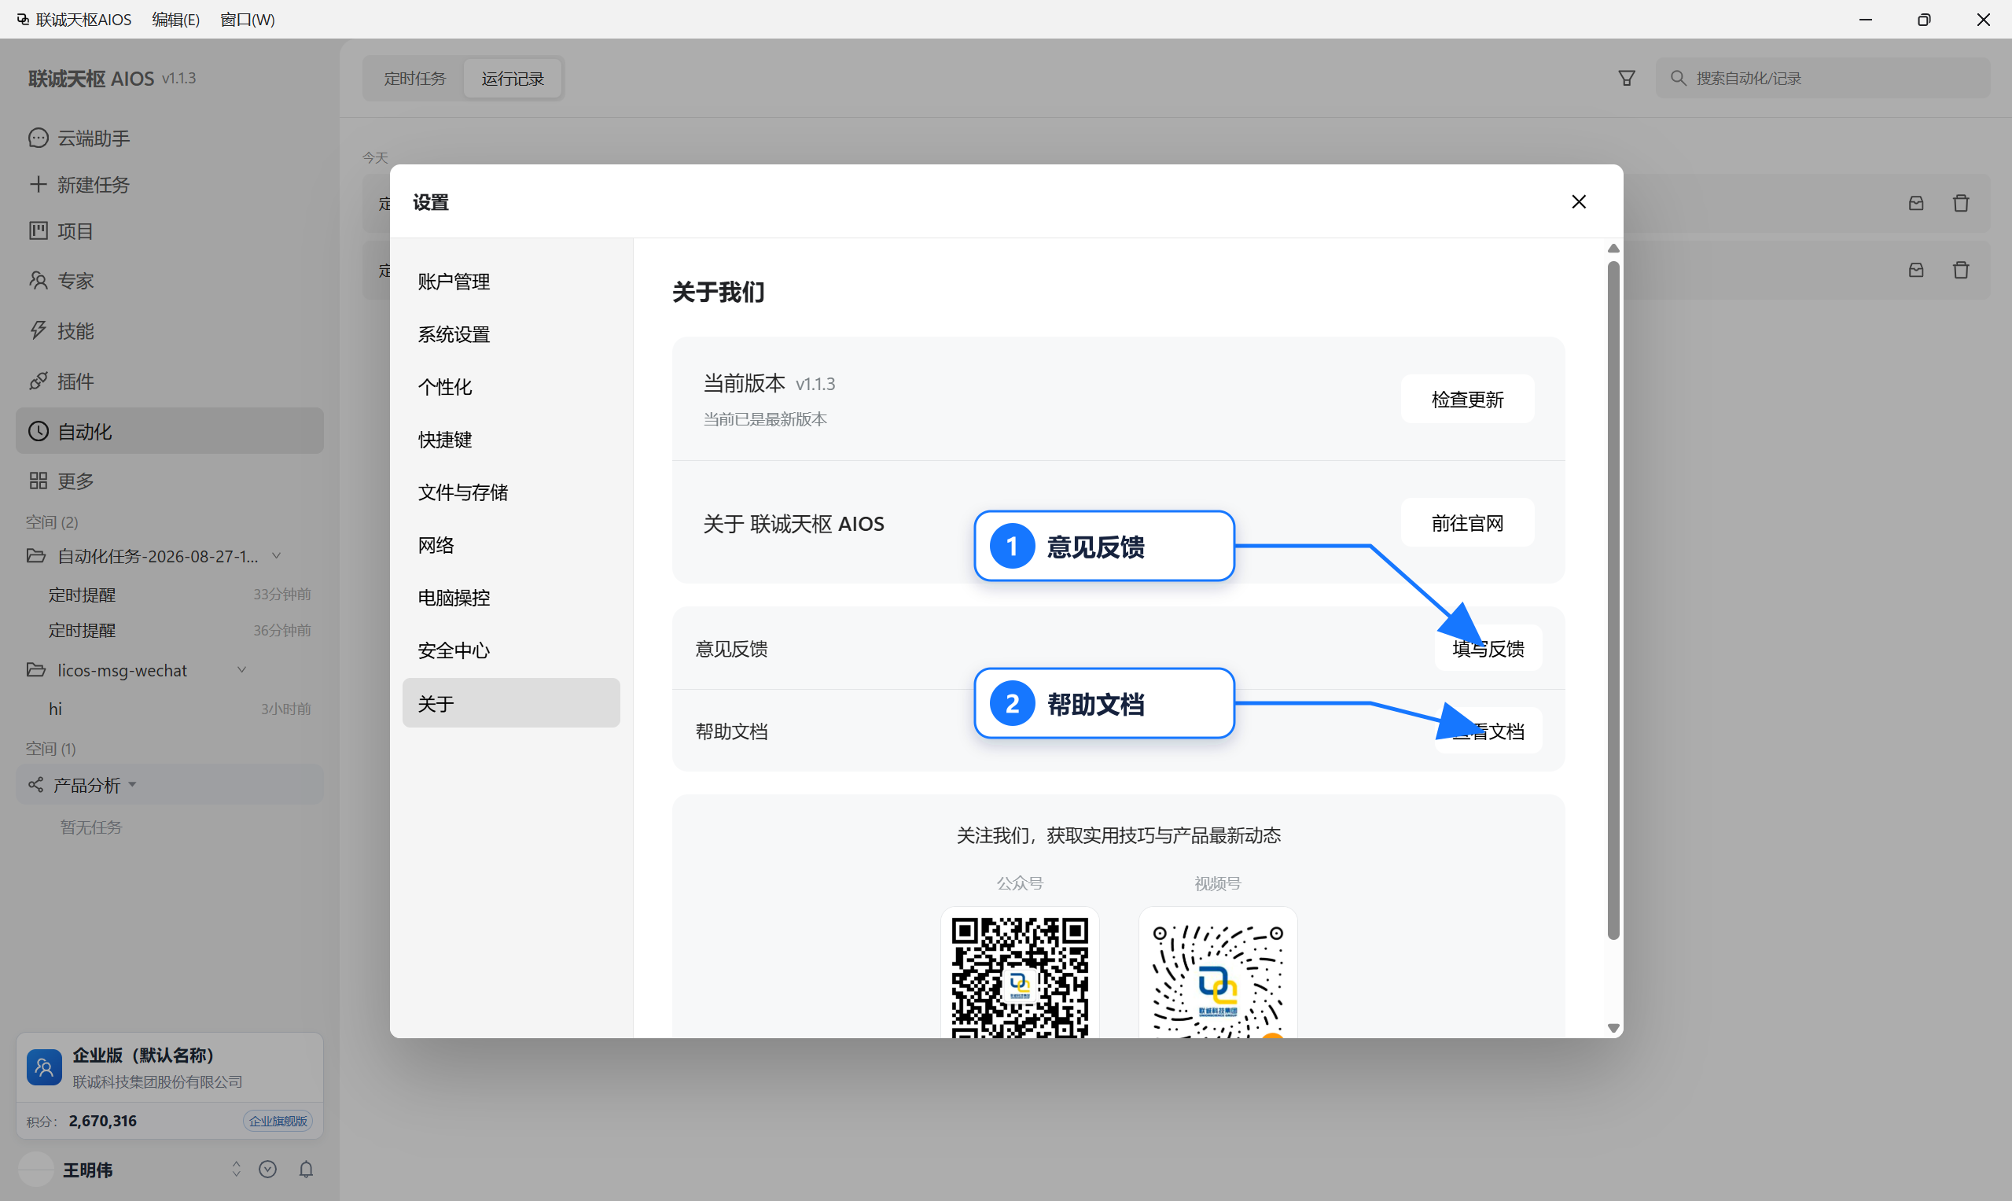2012x1201 pixels.
Task: Open the 技能 lightning icon
Action: 38,330
